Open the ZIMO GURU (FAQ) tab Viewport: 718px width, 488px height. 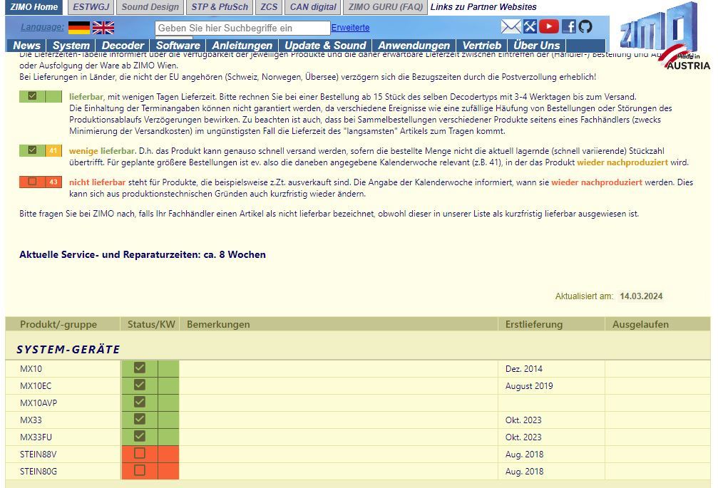(386, 7)
